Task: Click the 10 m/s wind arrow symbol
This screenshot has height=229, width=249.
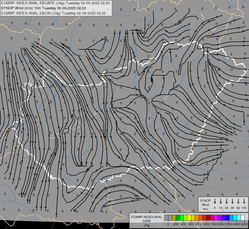Action: (x=221, y=201)
